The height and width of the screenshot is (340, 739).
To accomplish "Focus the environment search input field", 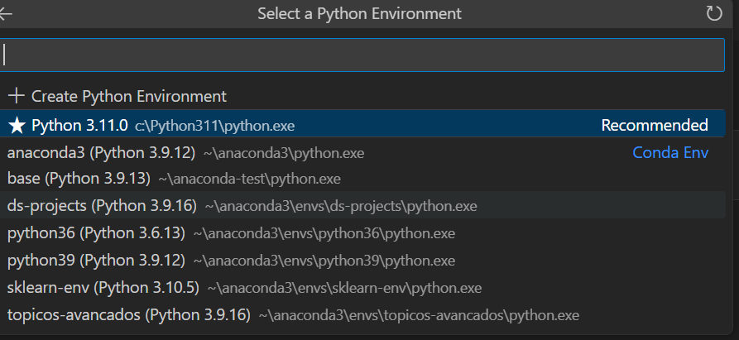I will point(362,55).
